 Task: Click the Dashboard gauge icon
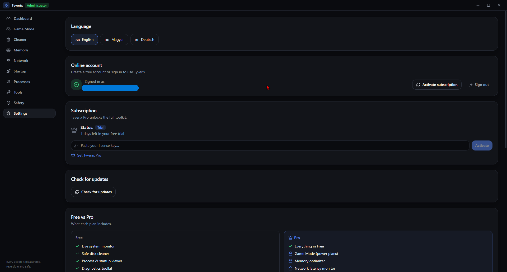click(8, 18)
